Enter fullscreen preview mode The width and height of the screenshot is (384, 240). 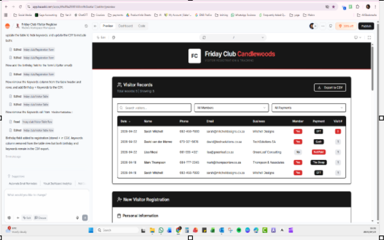tap(369, 37)
